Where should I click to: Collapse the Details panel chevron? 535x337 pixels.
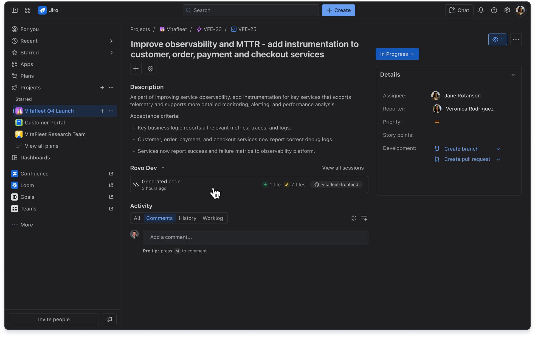[513, 75]
